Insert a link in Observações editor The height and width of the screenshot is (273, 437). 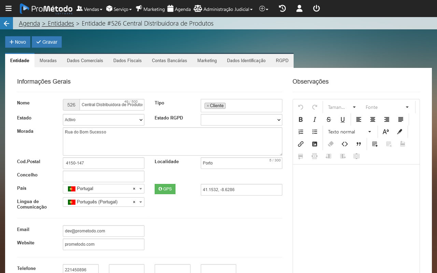coord(301,144)
